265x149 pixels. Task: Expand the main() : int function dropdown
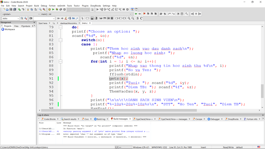pos(86,14)
